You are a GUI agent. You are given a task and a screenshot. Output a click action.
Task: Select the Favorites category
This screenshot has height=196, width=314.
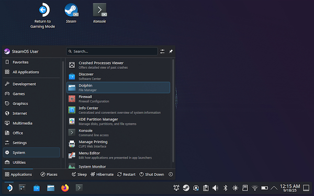point(31,62)
